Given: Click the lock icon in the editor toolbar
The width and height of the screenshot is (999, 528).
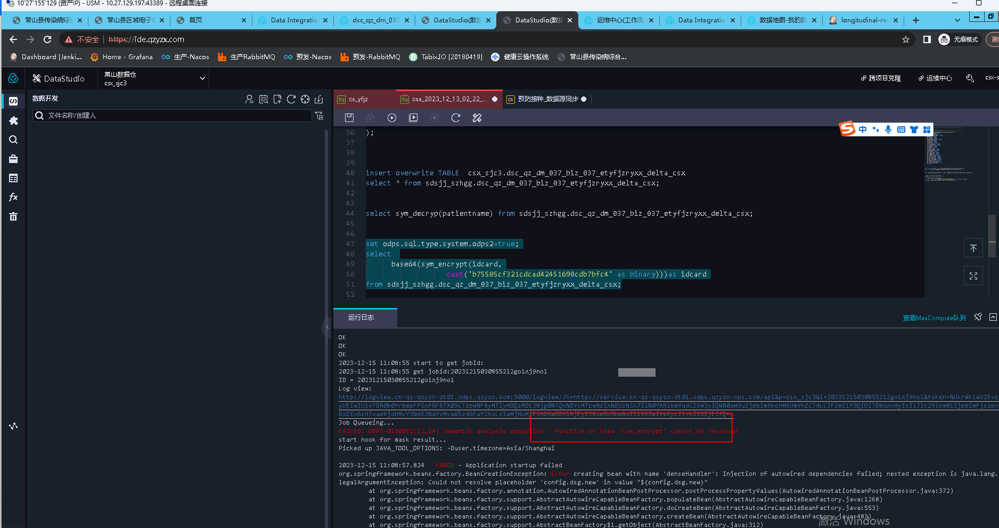Looking at the screenshot, I should click(x=370, y=118).
